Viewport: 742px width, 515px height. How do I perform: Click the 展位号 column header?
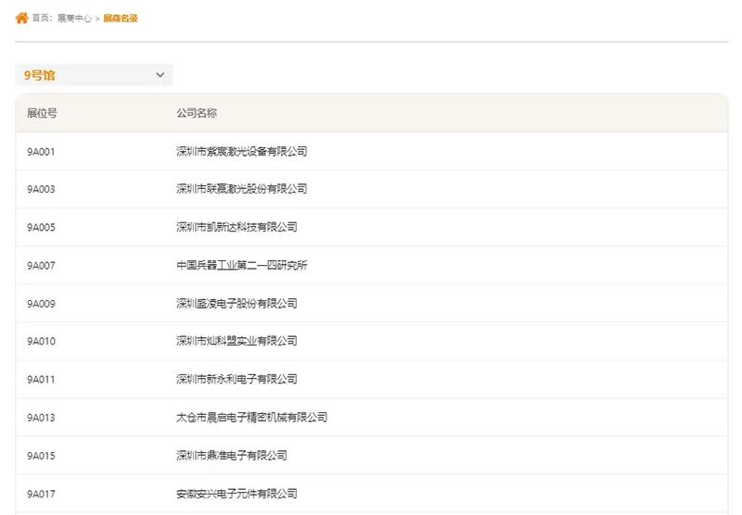[x=42, y=113]
